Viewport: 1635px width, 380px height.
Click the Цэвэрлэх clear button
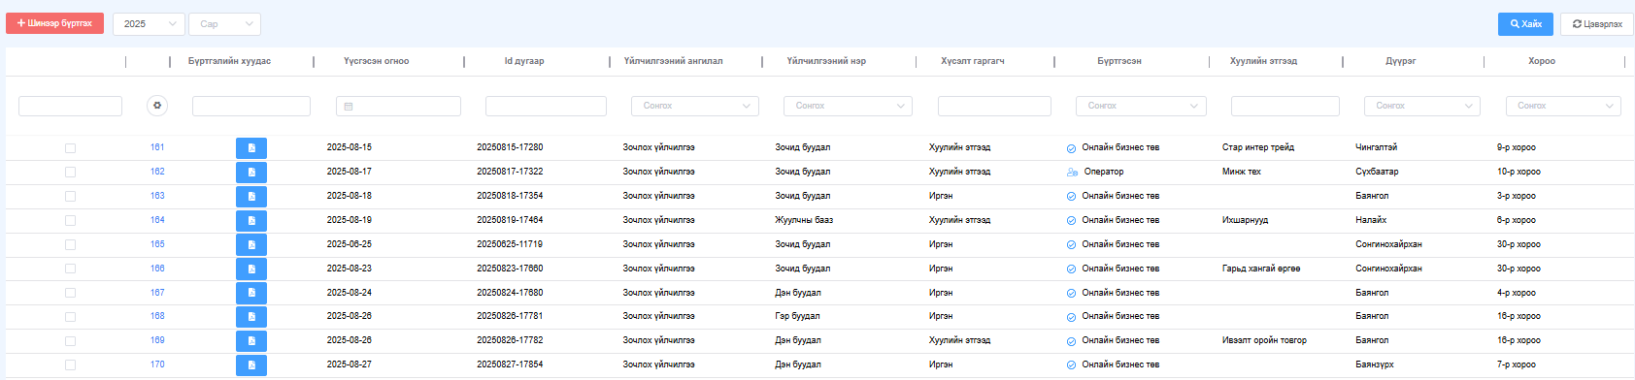coord(1597,24)
